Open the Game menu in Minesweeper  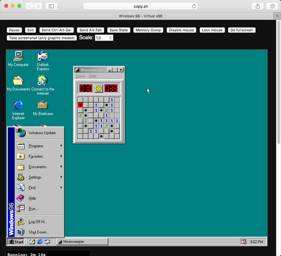pos(81,76)
